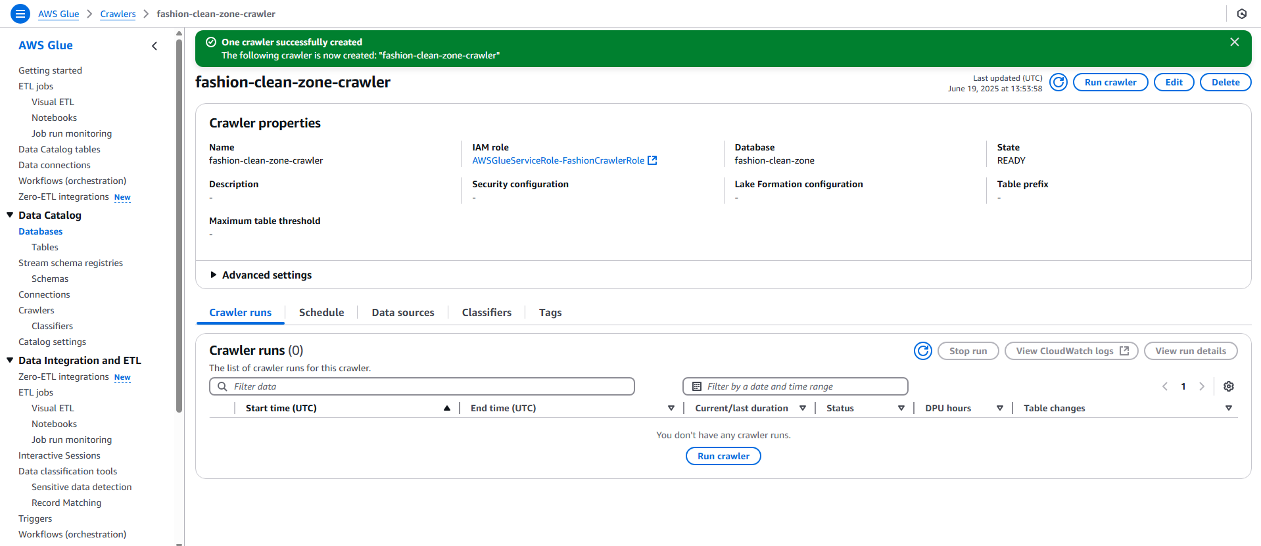Open Sensitive data detection in sidebar
1261x546 pixels.
82,487
